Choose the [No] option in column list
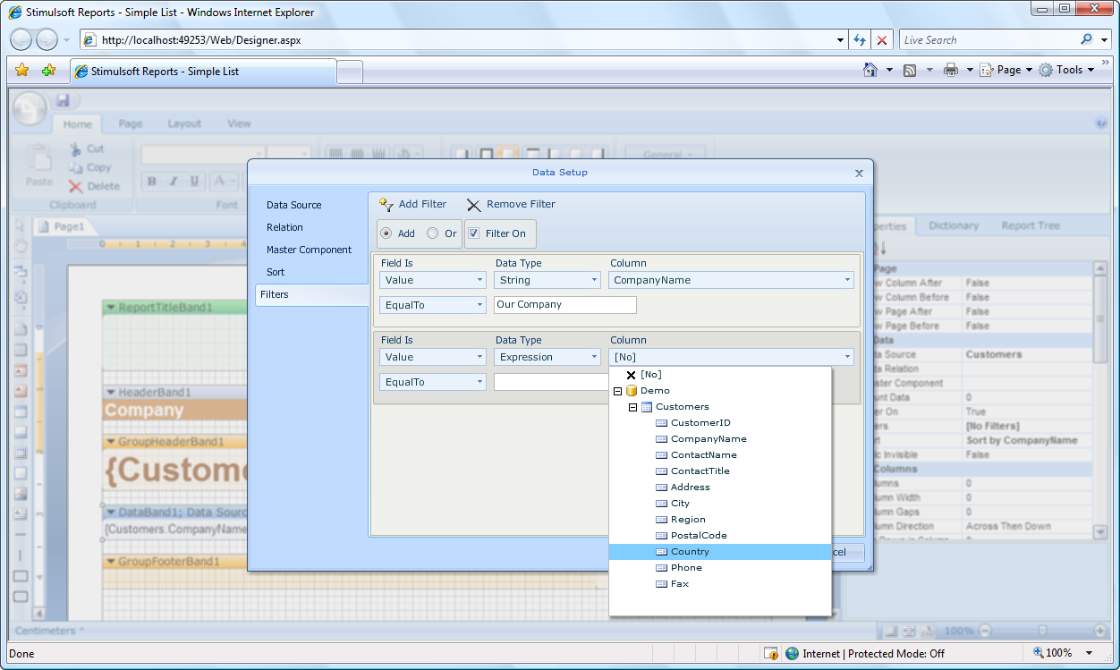The height and width of the screenshot is (670, 1120). click(650, 375)
